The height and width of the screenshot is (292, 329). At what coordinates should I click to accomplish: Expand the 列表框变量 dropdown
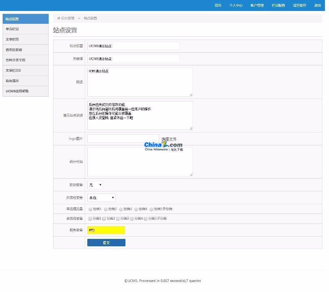pos(101,198)
